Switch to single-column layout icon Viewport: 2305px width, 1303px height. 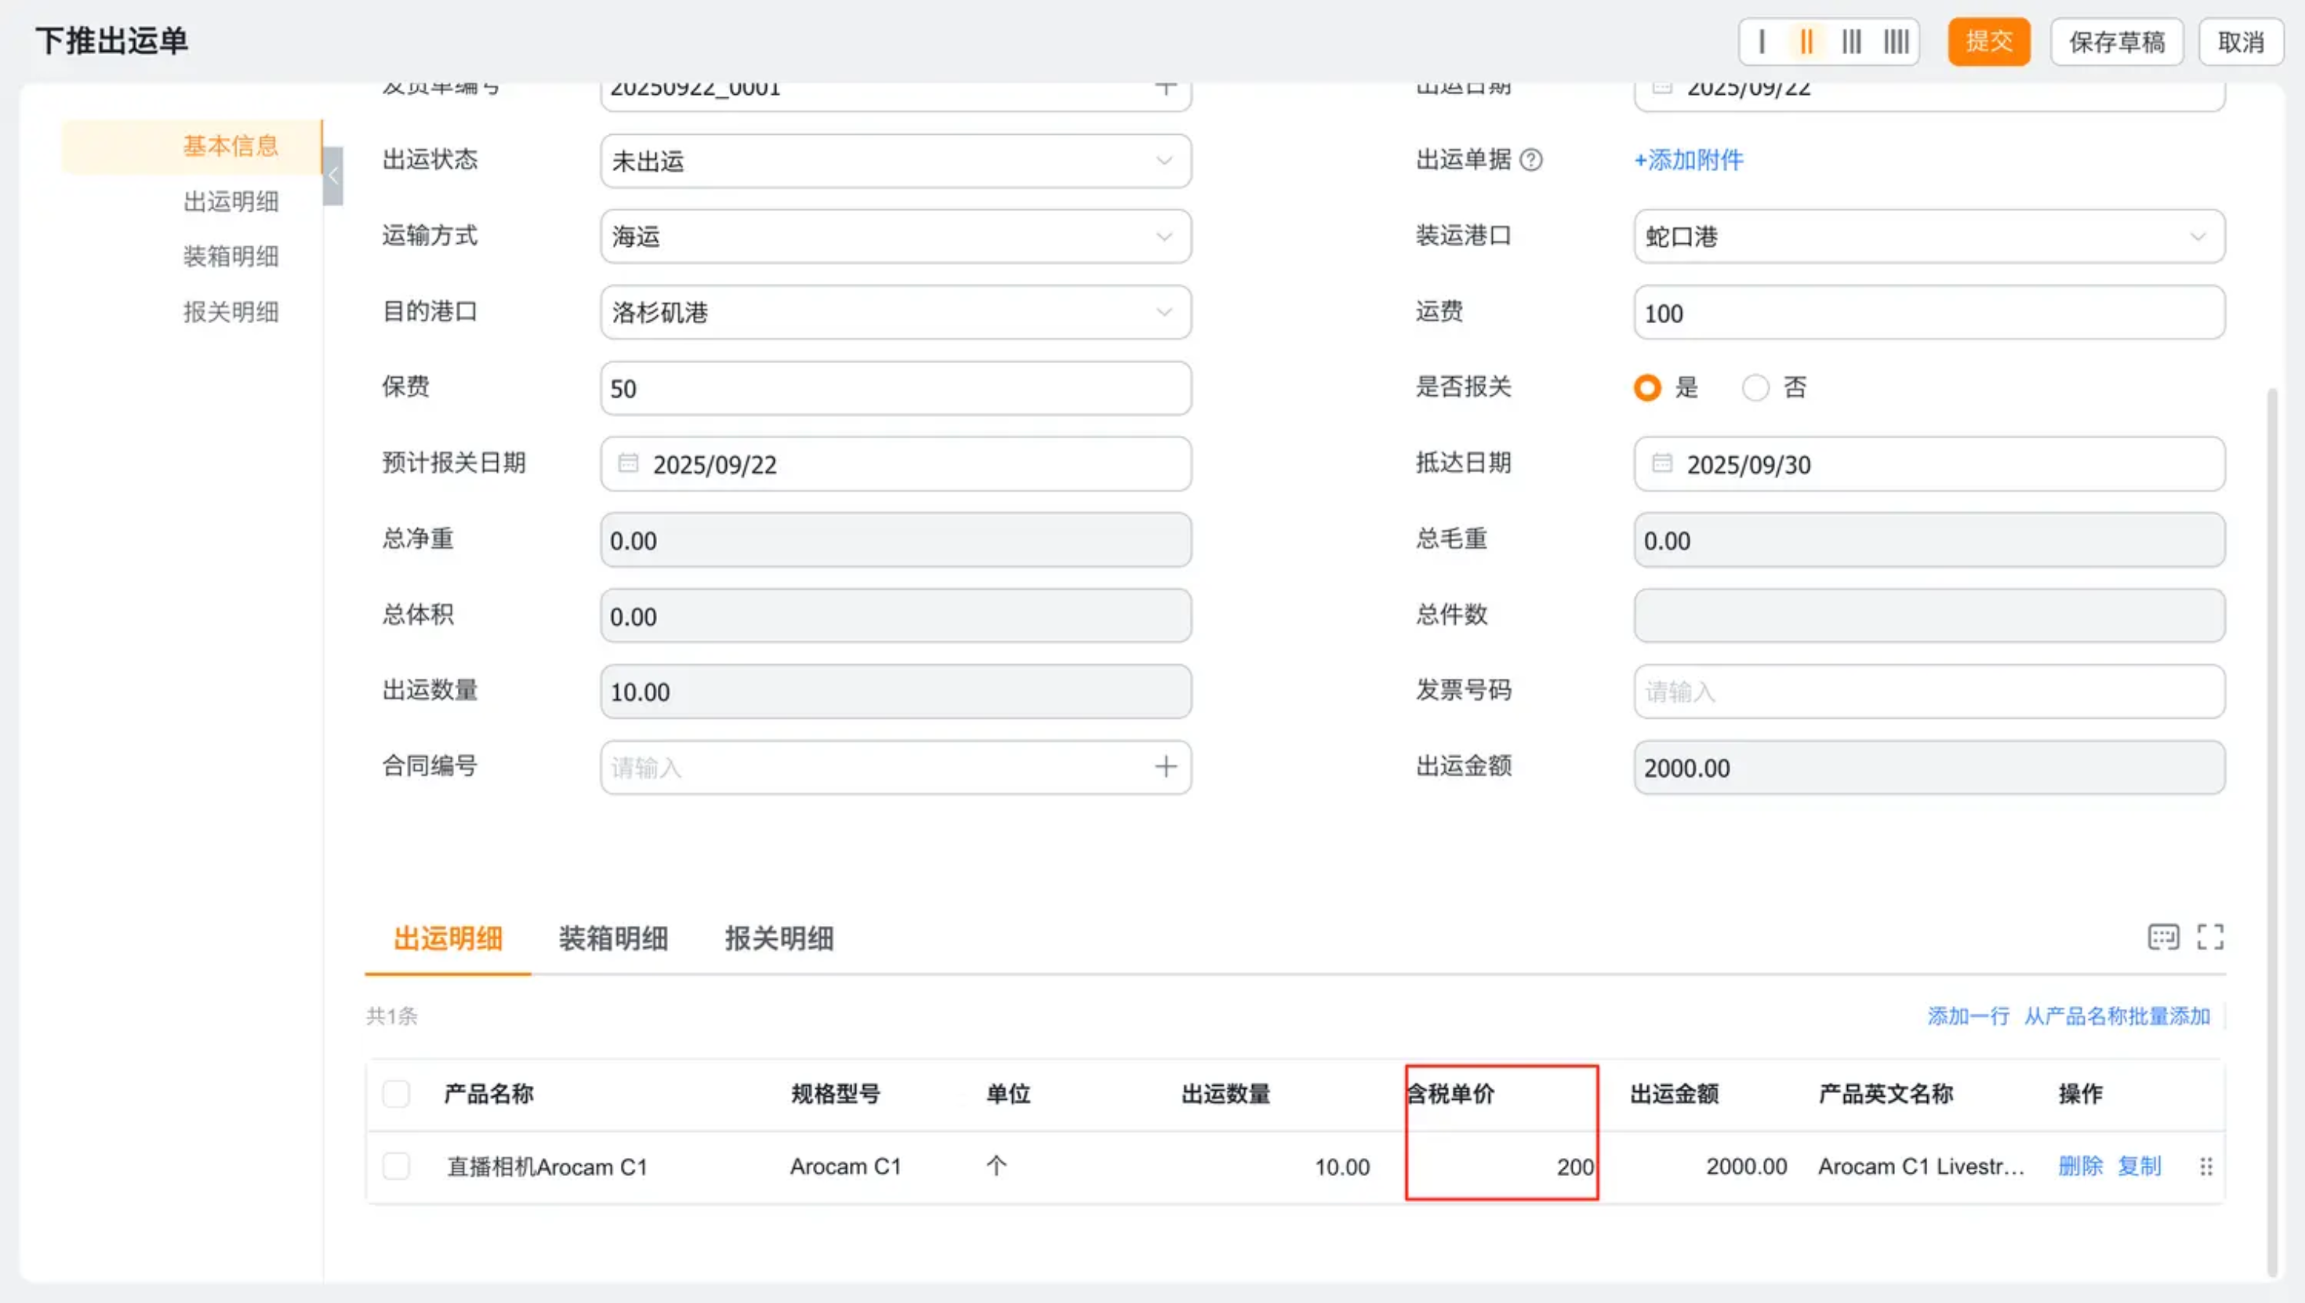point(1762,42)
